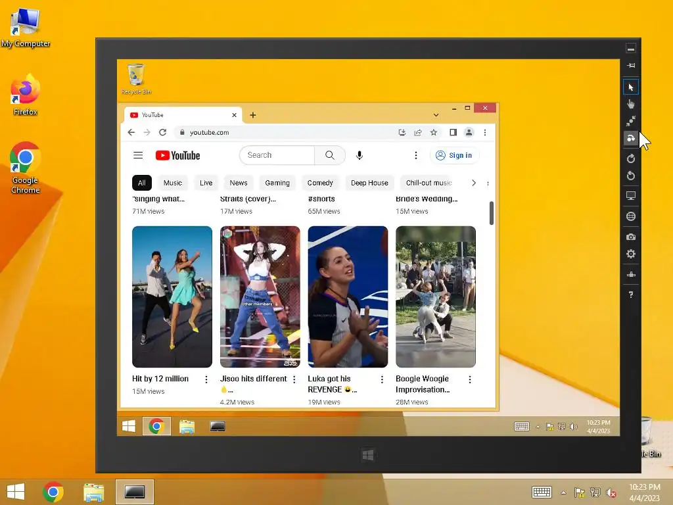This screenshot has height=505, width=673.
Task: Open Boogie Woogie Improvisation title
Action: click(423, 384)
